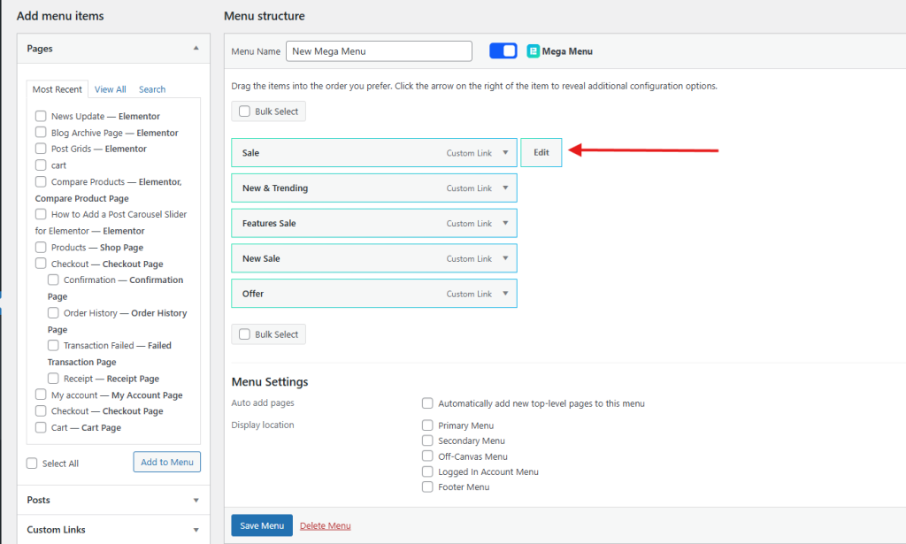Expand the Posts panel

tap(196, 500)
